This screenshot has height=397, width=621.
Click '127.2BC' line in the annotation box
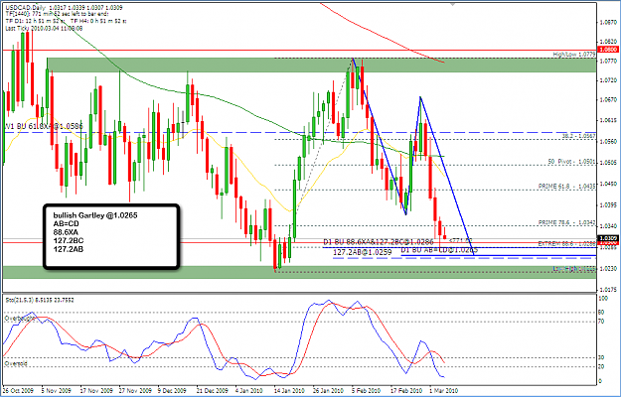tap(69, 241)
